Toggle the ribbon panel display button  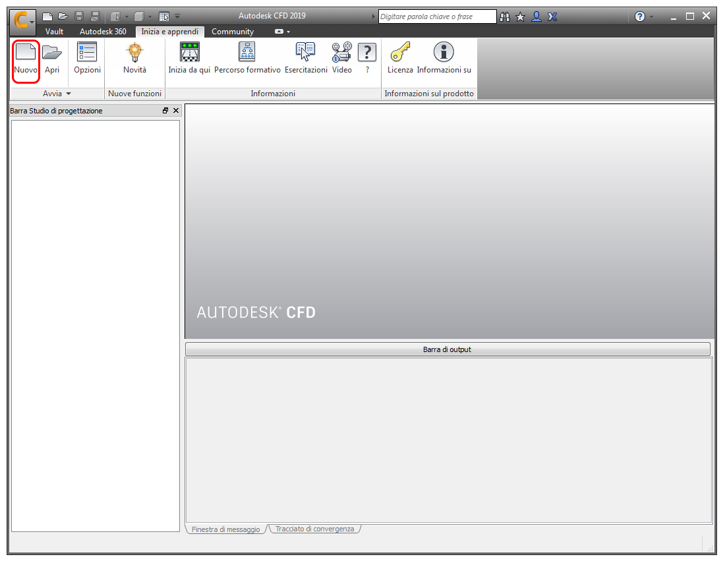(x=279, y=32)
